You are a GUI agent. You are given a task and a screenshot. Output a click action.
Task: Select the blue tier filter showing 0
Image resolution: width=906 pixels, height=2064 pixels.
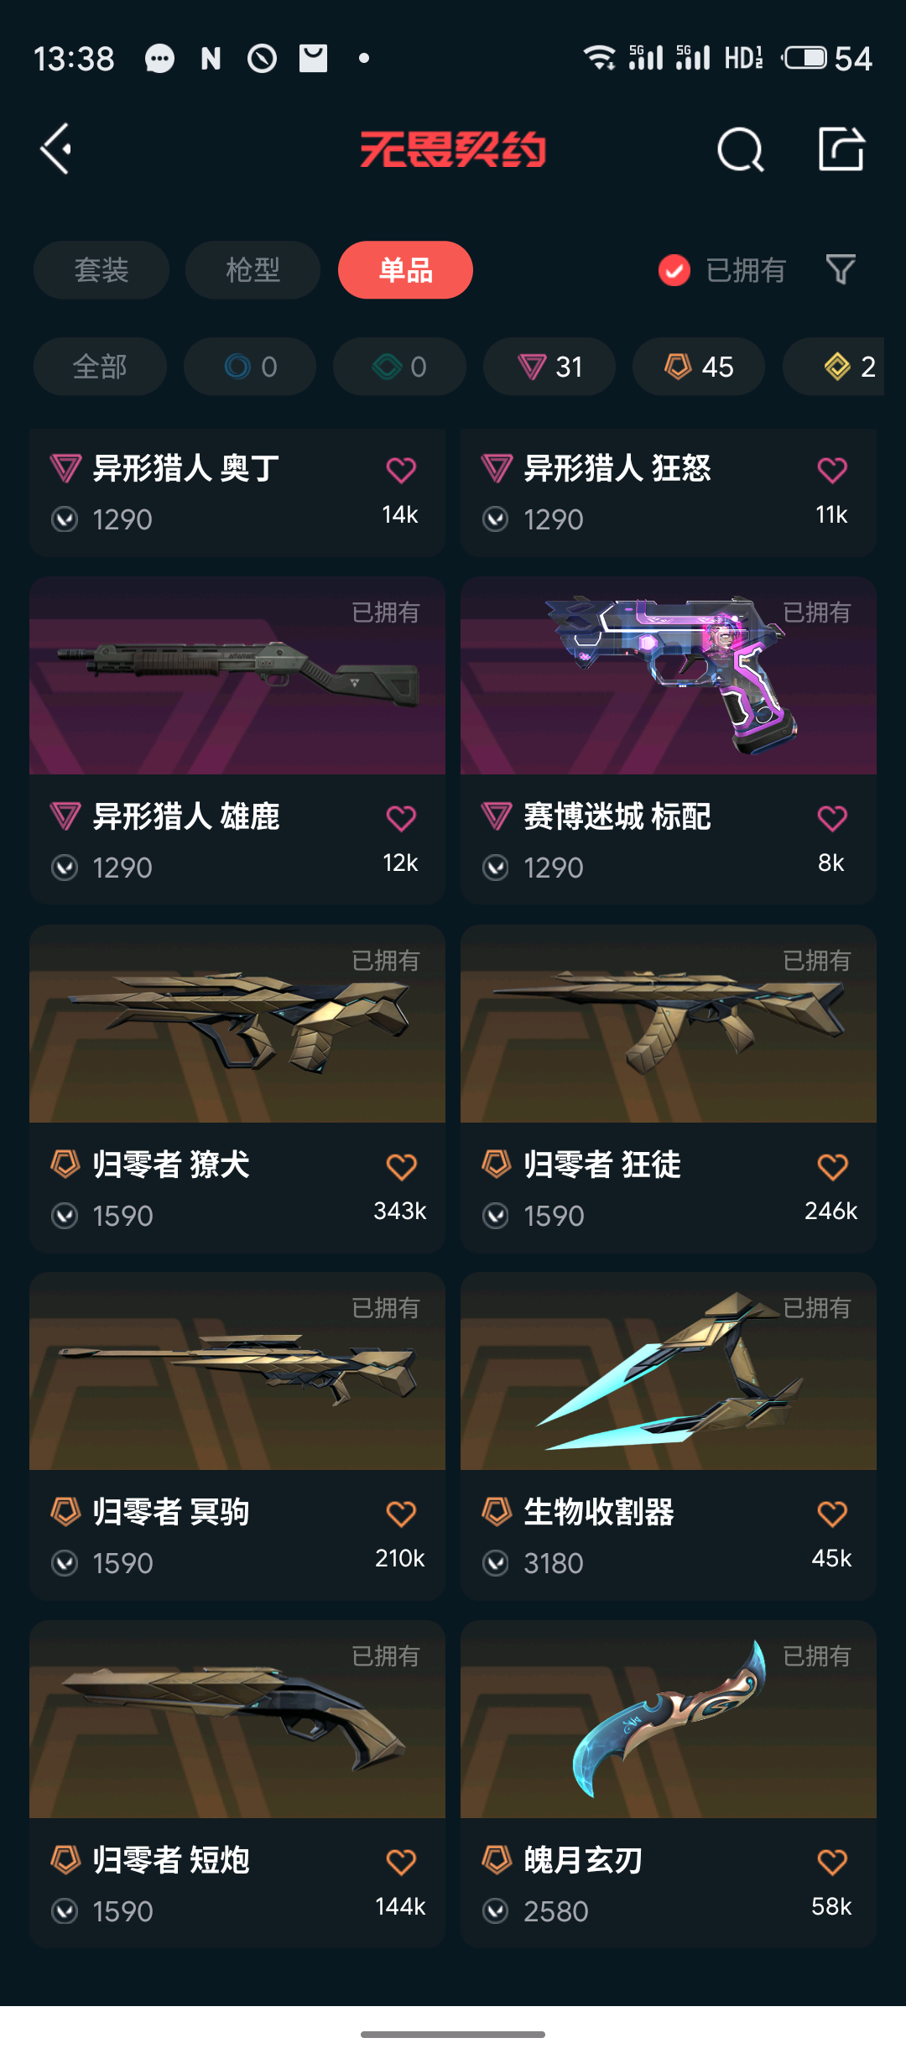tap(250, 367)
